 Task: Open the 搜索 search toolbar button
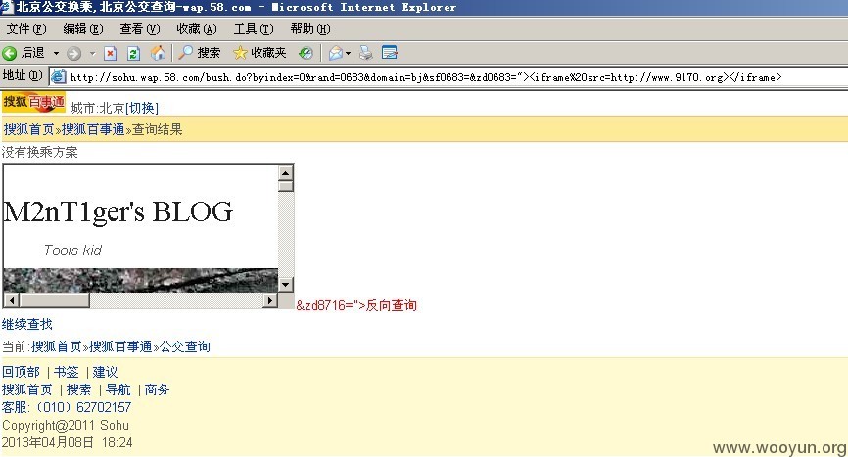(200, 53)
